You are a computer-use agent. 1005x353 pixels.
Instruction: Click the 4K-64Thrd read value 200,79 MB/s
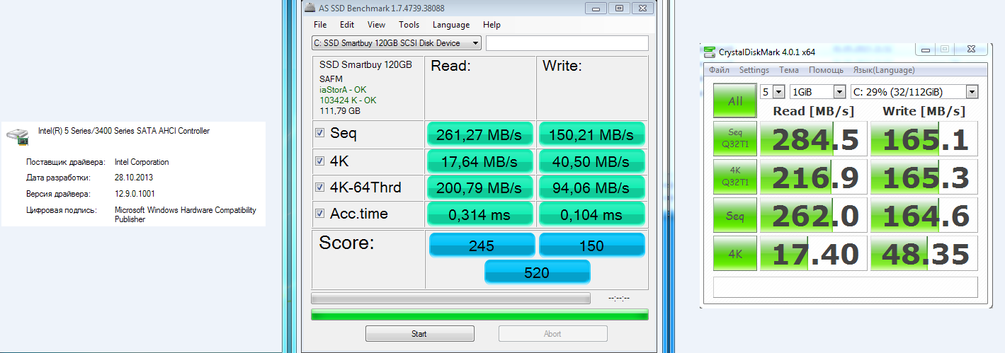479,187
